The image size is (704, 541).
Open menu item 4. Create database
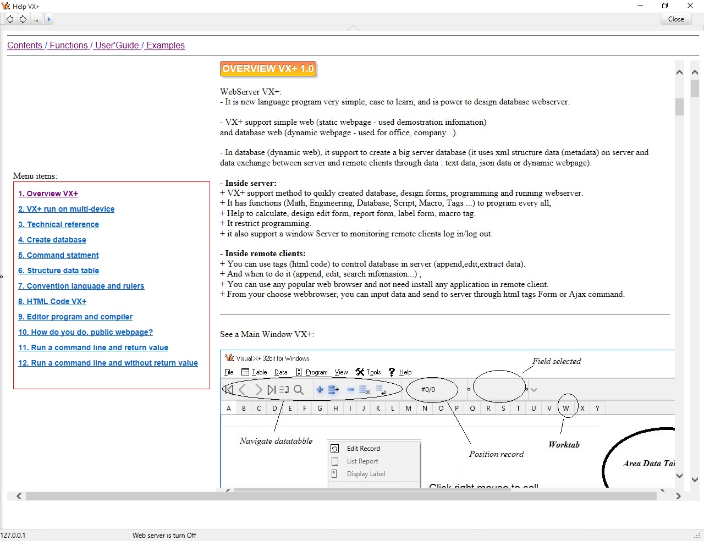pyautogui.click(x=52, y=240)
